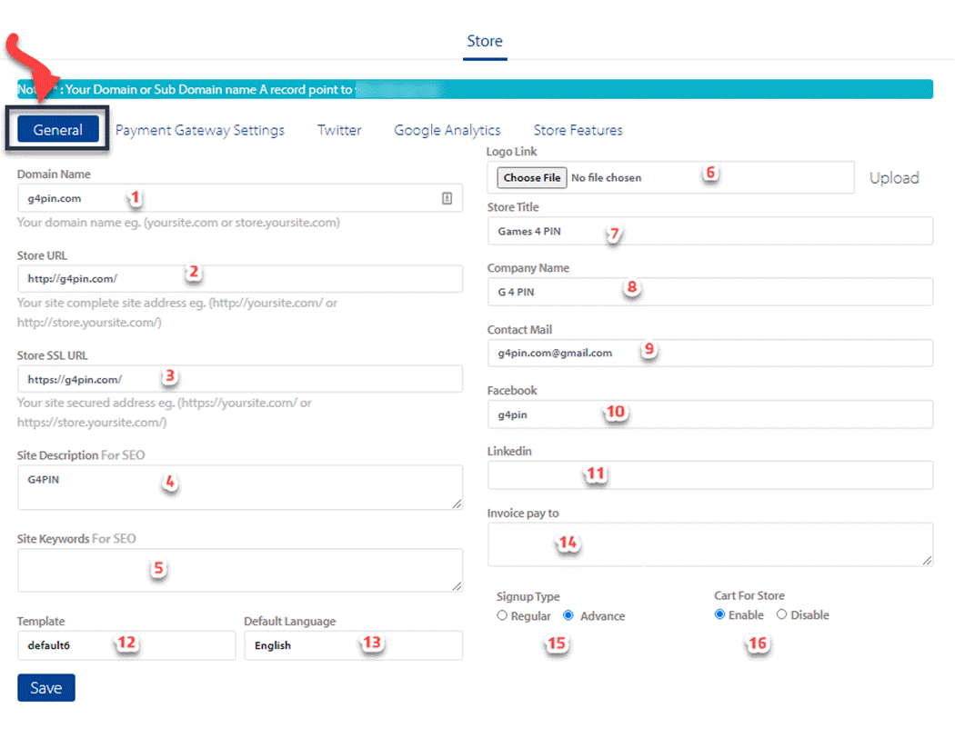Image resolution: width=955 pixels, height=748 pixels.
Task: Click the Invoice pay to textarea
Action: click(710, 544)
